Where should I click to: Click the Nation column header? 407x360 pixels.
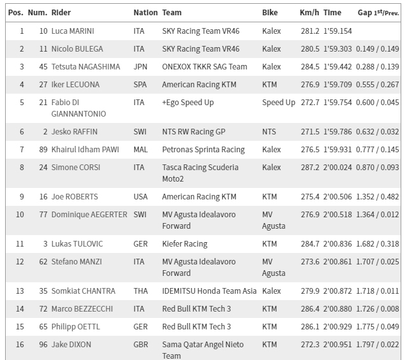coord(145,13)
